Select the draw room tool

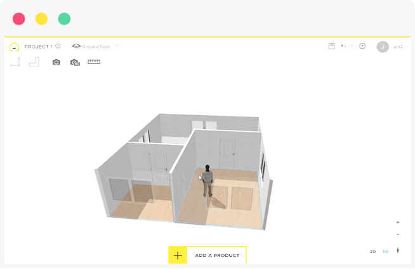(x=34, y=62)
